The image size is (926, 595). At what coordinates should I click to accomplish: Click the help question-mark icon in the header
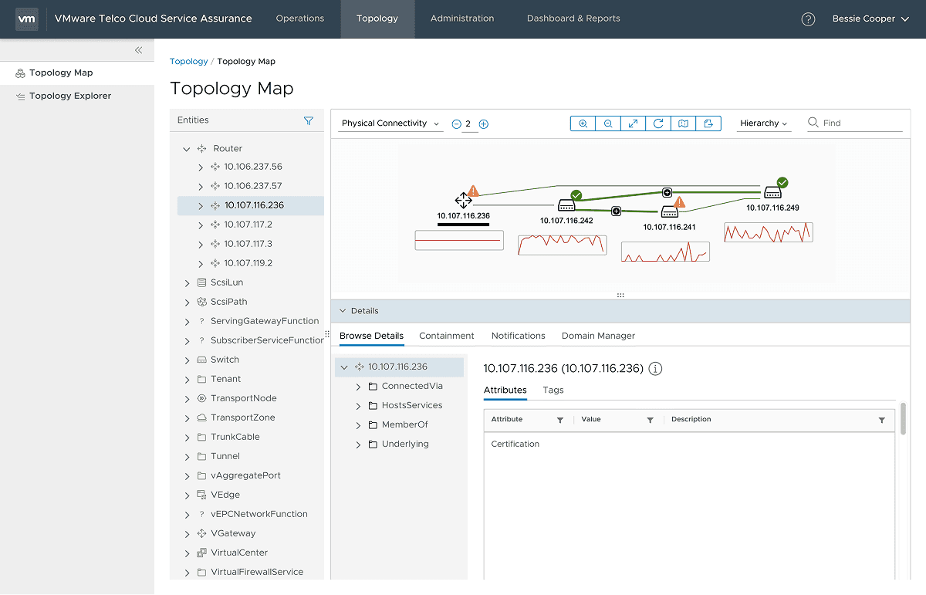(808, 19)
